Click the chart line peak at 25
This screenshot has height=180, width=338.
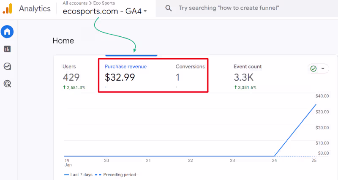pos(316,104)
